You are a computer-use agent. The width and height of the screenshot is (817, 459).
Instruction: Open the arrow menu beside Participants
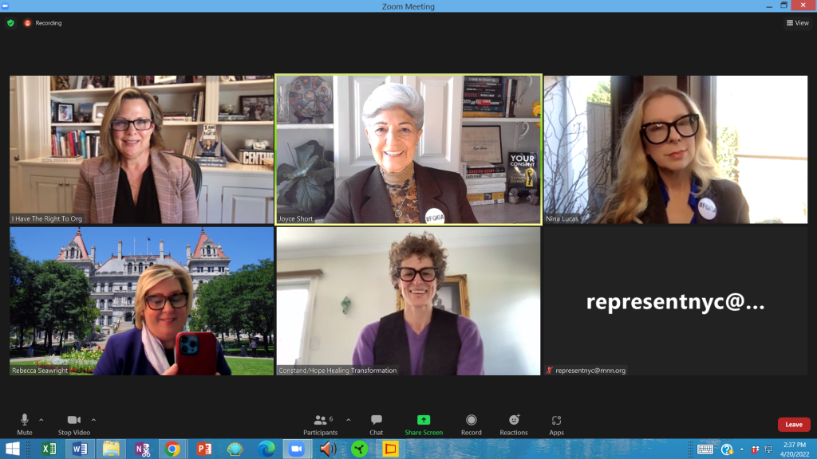(348, 419)
